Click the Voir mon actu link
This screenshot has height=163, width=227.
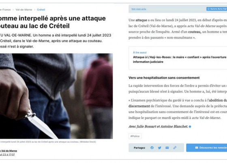point(139,9)
